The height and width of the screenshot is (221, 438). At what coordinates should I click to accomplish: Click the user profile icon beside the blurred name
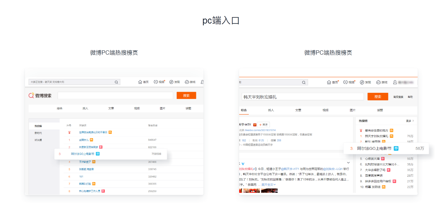click(395, 82)
